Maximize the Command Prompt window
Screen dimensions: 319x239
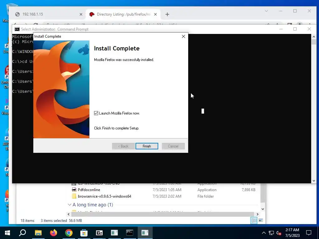[x=295, y=29]
